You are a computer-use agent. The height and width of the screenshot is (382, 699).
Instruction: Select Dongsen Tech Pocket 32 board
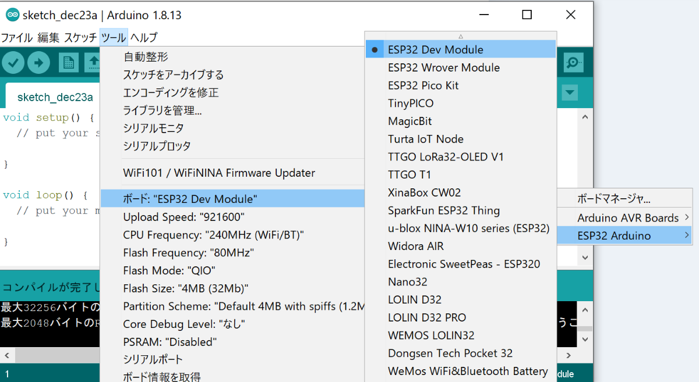461,353
